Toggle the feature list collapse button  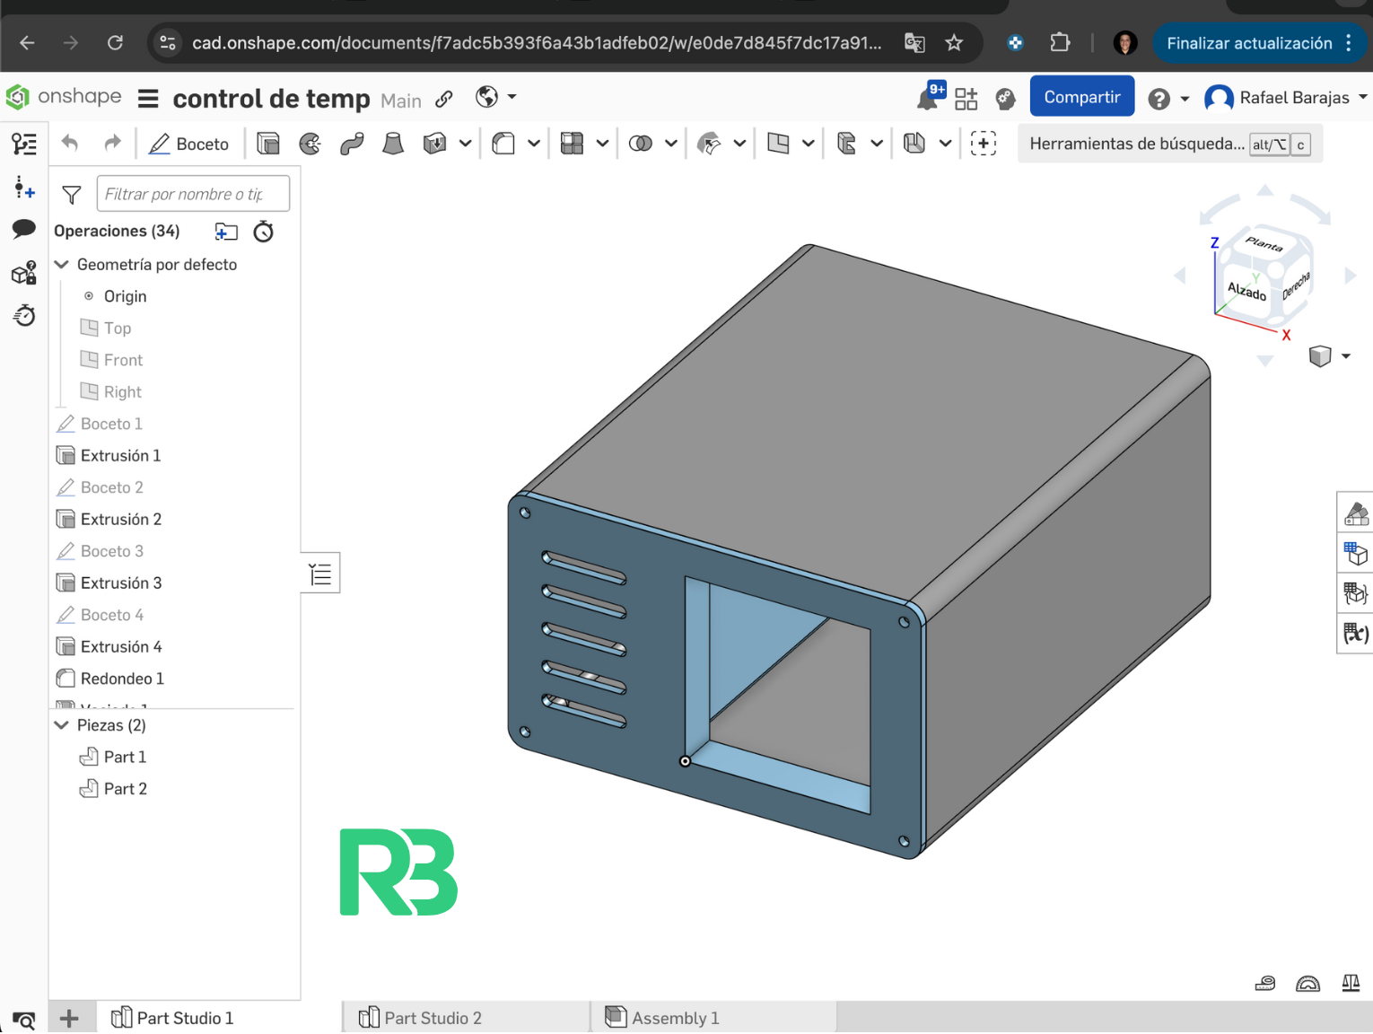point(320,574)
